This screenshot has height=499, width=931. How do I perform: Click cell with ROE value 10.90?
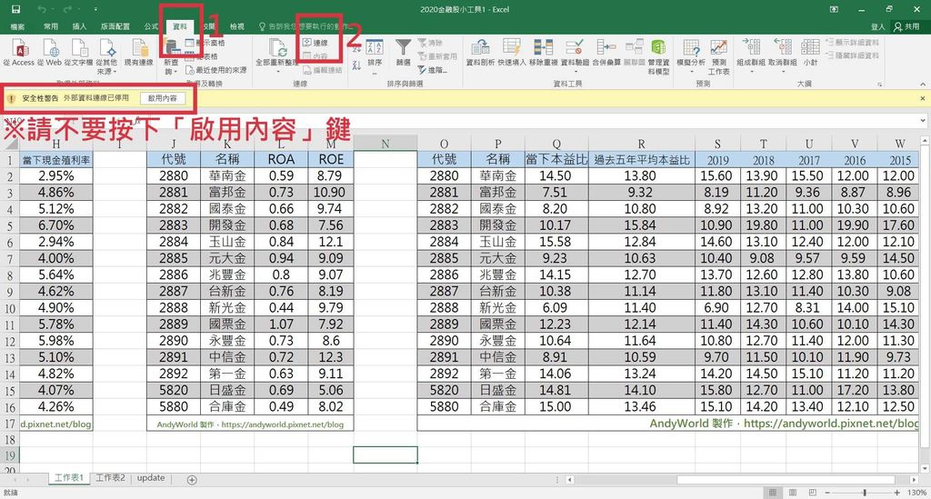pos(331,193)
